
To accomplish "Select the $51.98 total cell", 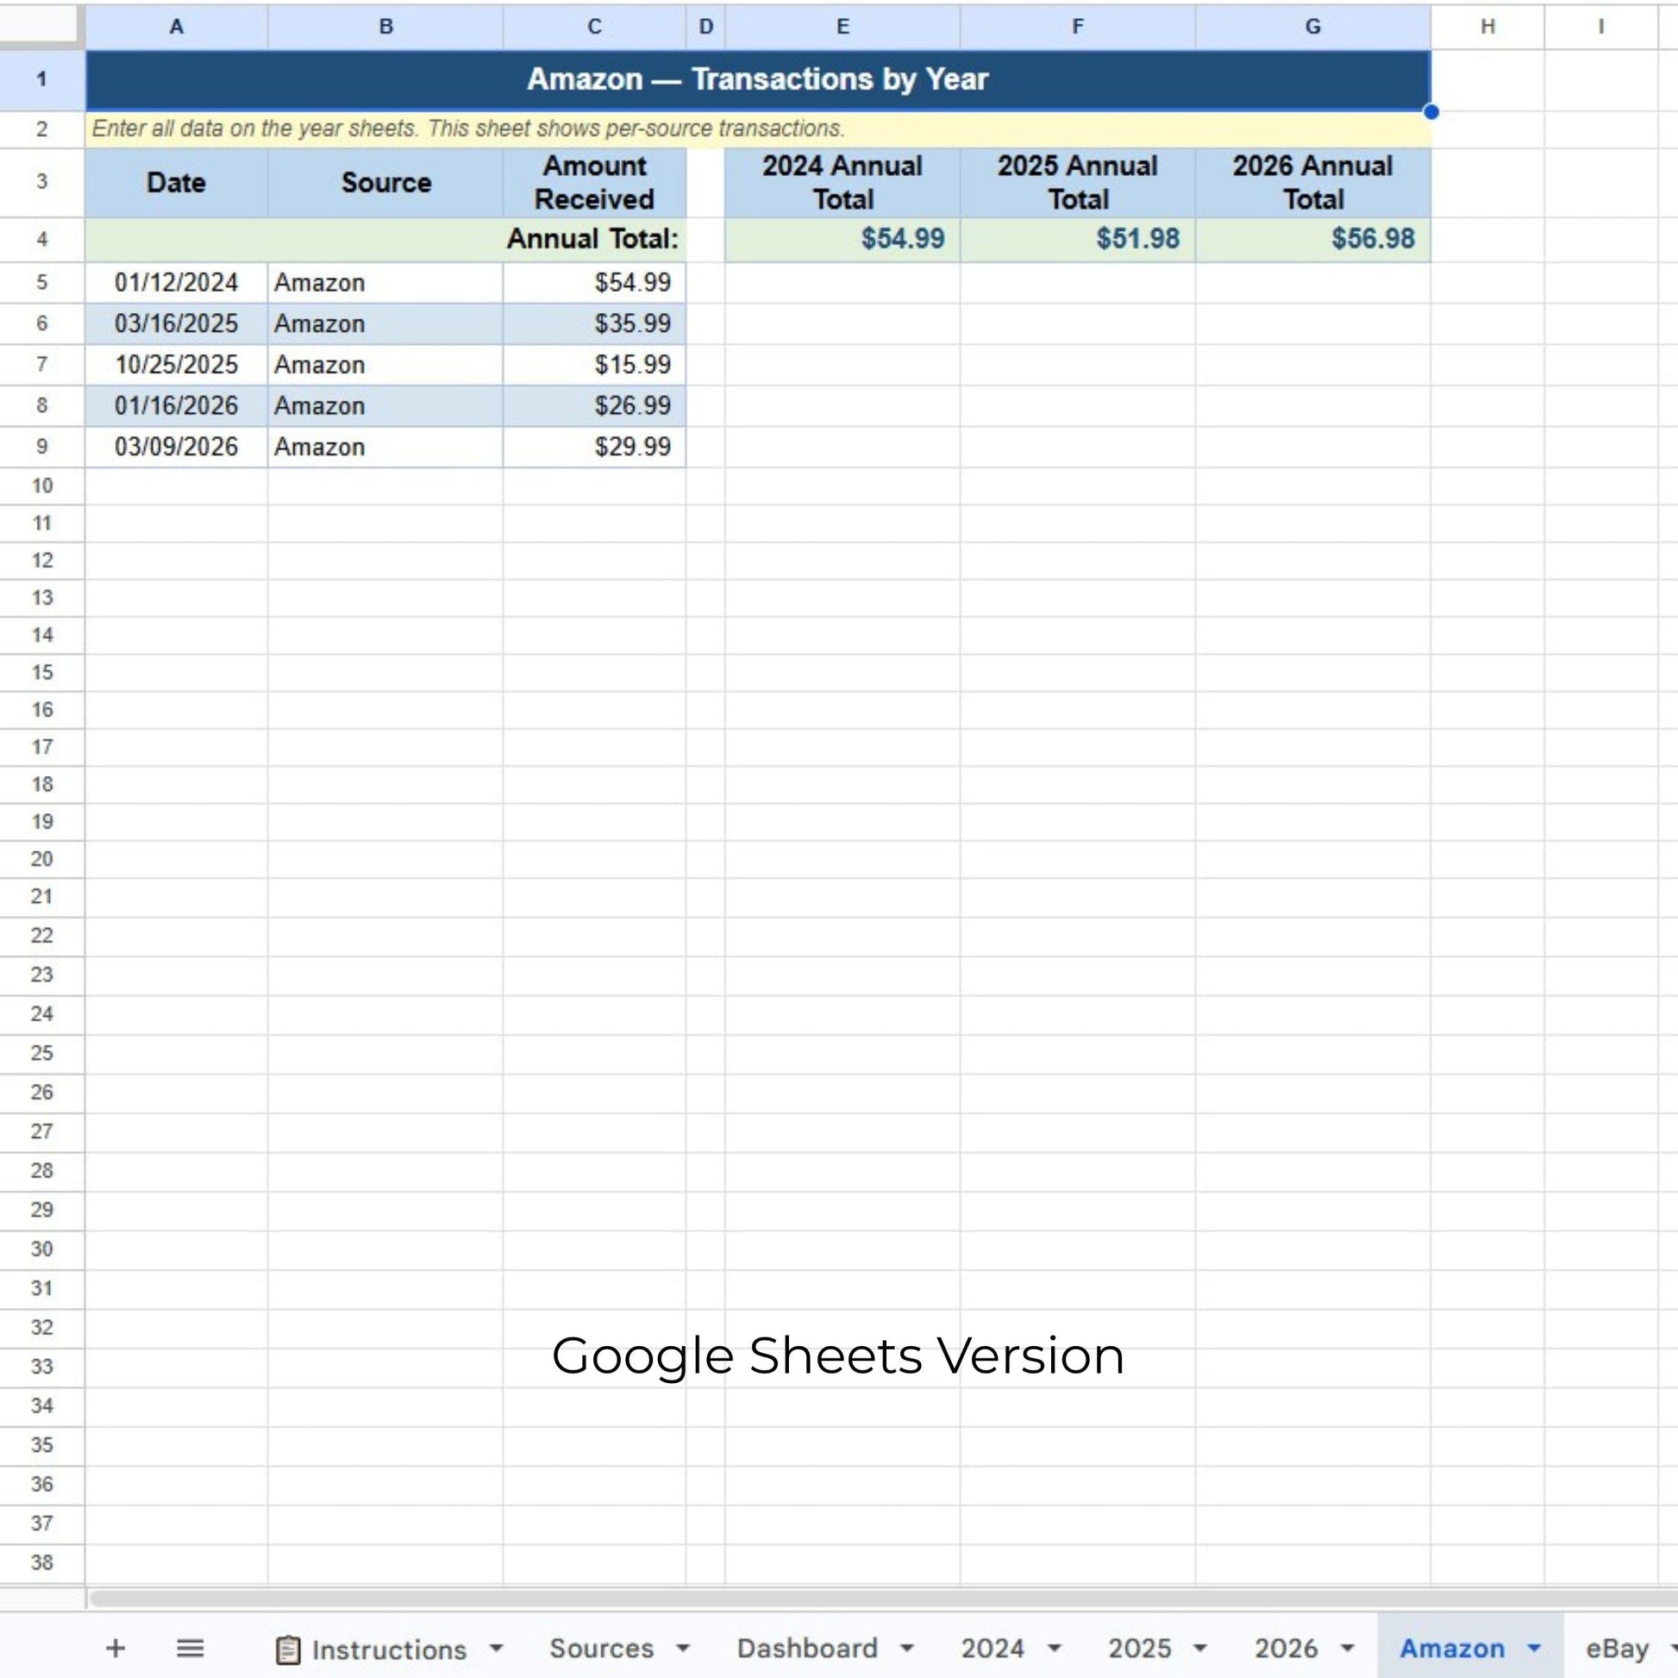I will [1078, 240].
